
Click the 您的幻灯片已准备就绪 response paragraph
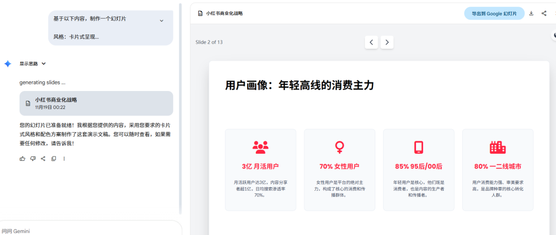[95, 134]
